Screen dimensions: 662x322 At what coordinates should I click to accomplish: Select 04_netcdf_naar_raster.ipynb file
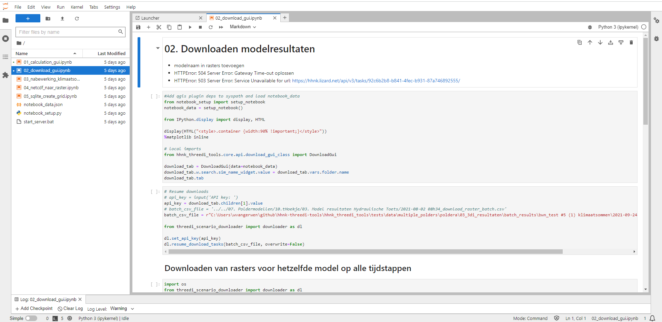point(70,87)
